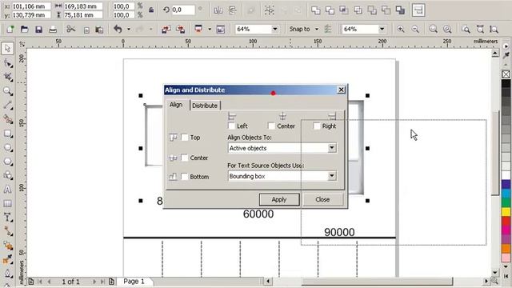This screenshot has width=512, height=288.
Task: Click the Align and Distribute toolbar icon
Action: pos(418,10)
